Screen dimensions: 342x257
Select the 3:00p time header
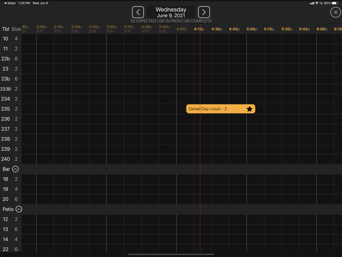coord(112,27)
